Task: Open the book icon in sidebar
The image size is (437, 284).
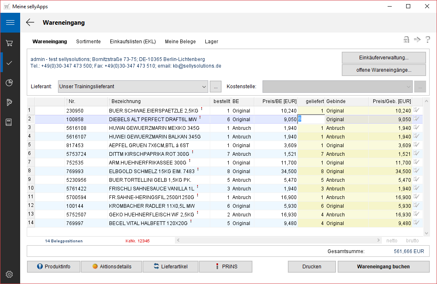Action: click(10, 122)
